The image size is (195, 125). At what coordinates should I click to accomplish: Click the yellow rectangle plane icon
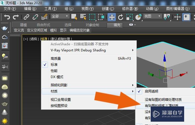pos(5,78)
